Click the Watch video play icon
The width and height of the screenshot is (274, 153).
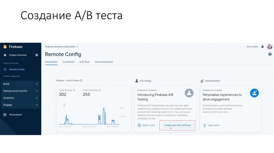point(139,125)
